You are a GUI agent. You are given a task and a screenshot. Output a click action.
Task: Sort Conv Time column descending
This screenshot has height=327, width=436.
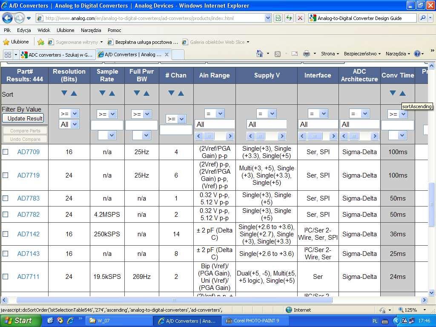(393, 93)
